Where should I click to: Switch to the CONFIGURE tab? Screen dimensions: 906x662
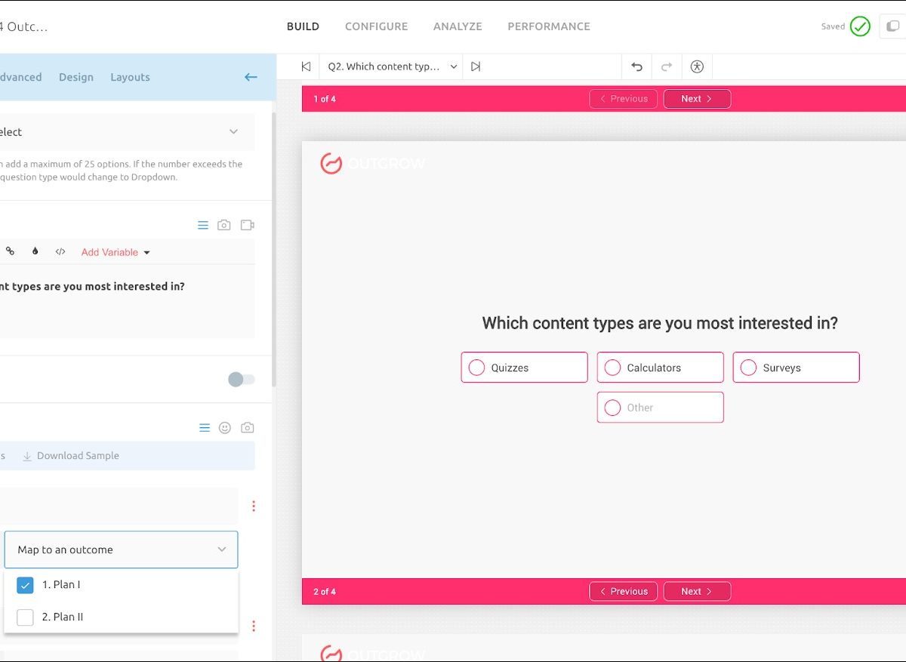tap(376, 26)
